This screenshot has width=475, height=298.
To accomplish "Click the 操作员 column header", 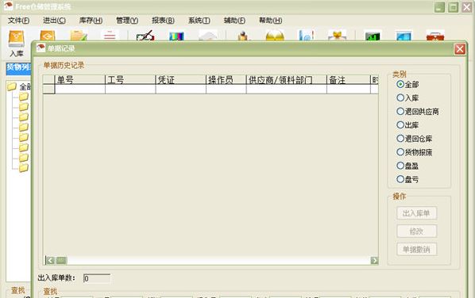I will [x=226, y=80].
